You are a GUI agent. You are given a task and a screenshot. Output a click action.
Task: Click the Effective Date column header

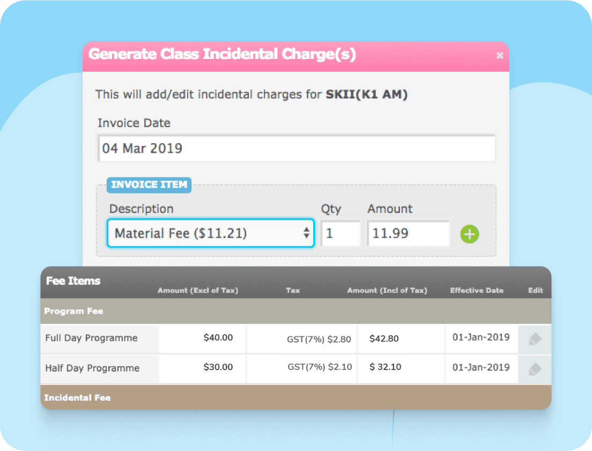(x=476, y=291)
